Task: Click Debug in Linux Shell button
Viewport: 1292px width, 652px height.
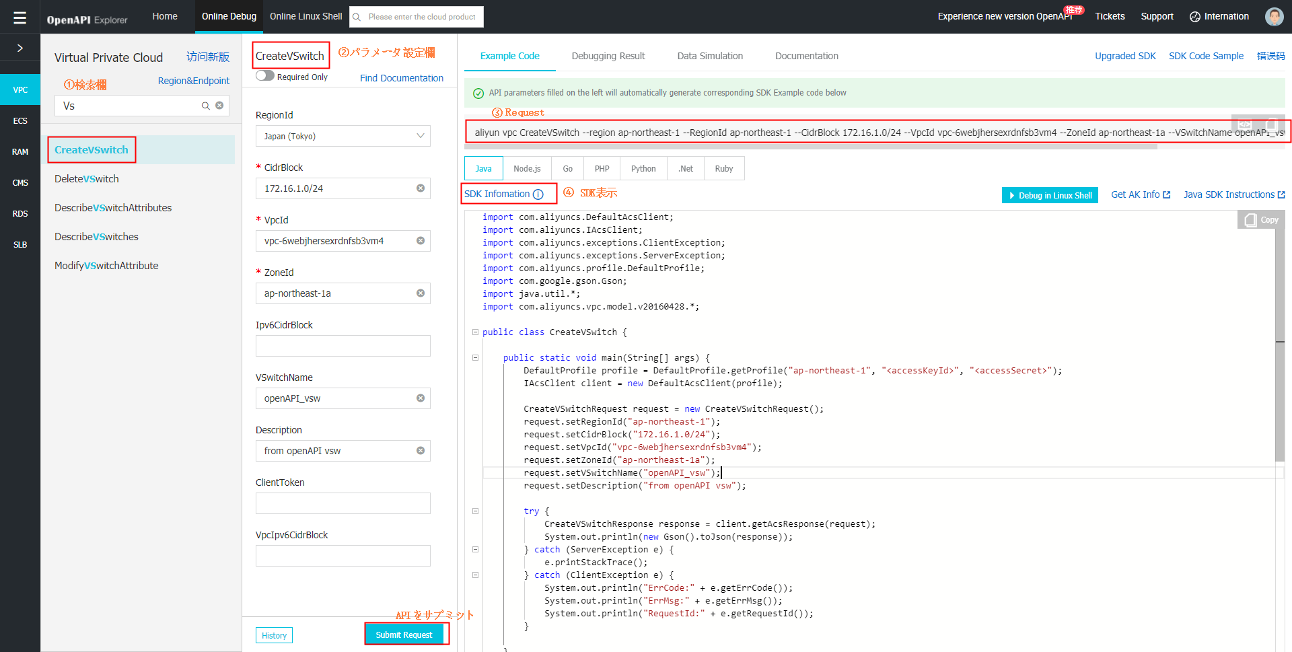Action: 1050,195
